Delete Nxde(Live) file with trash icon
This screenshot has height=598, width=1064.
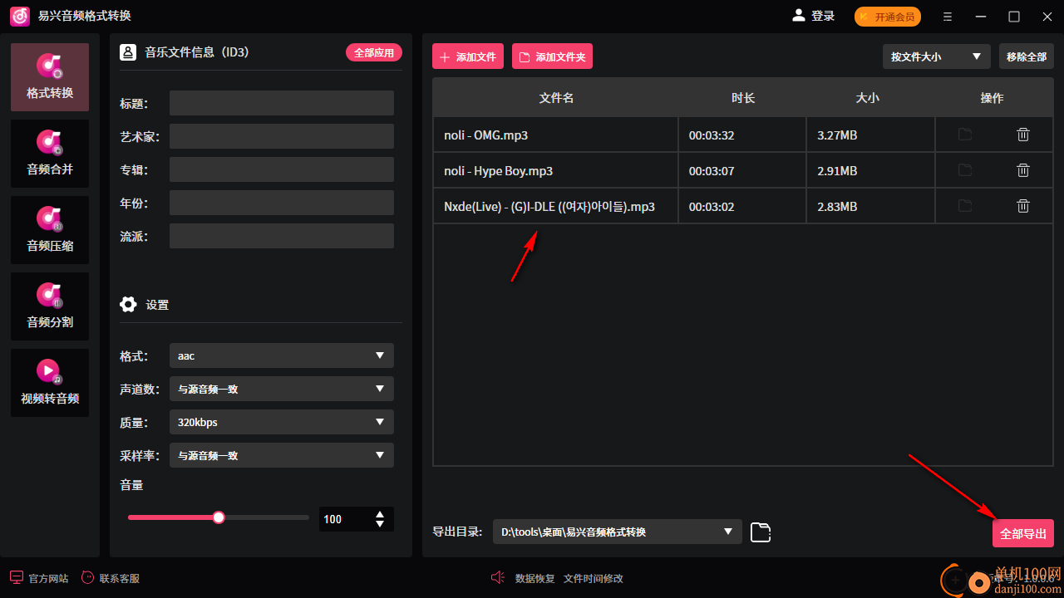pyautogui.click(x=1023, y=206)
